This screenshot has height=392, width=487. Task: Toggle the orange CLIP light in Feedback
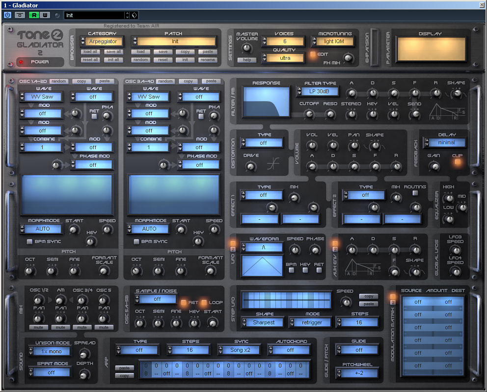pyautogui.click(x=457, y=162)
